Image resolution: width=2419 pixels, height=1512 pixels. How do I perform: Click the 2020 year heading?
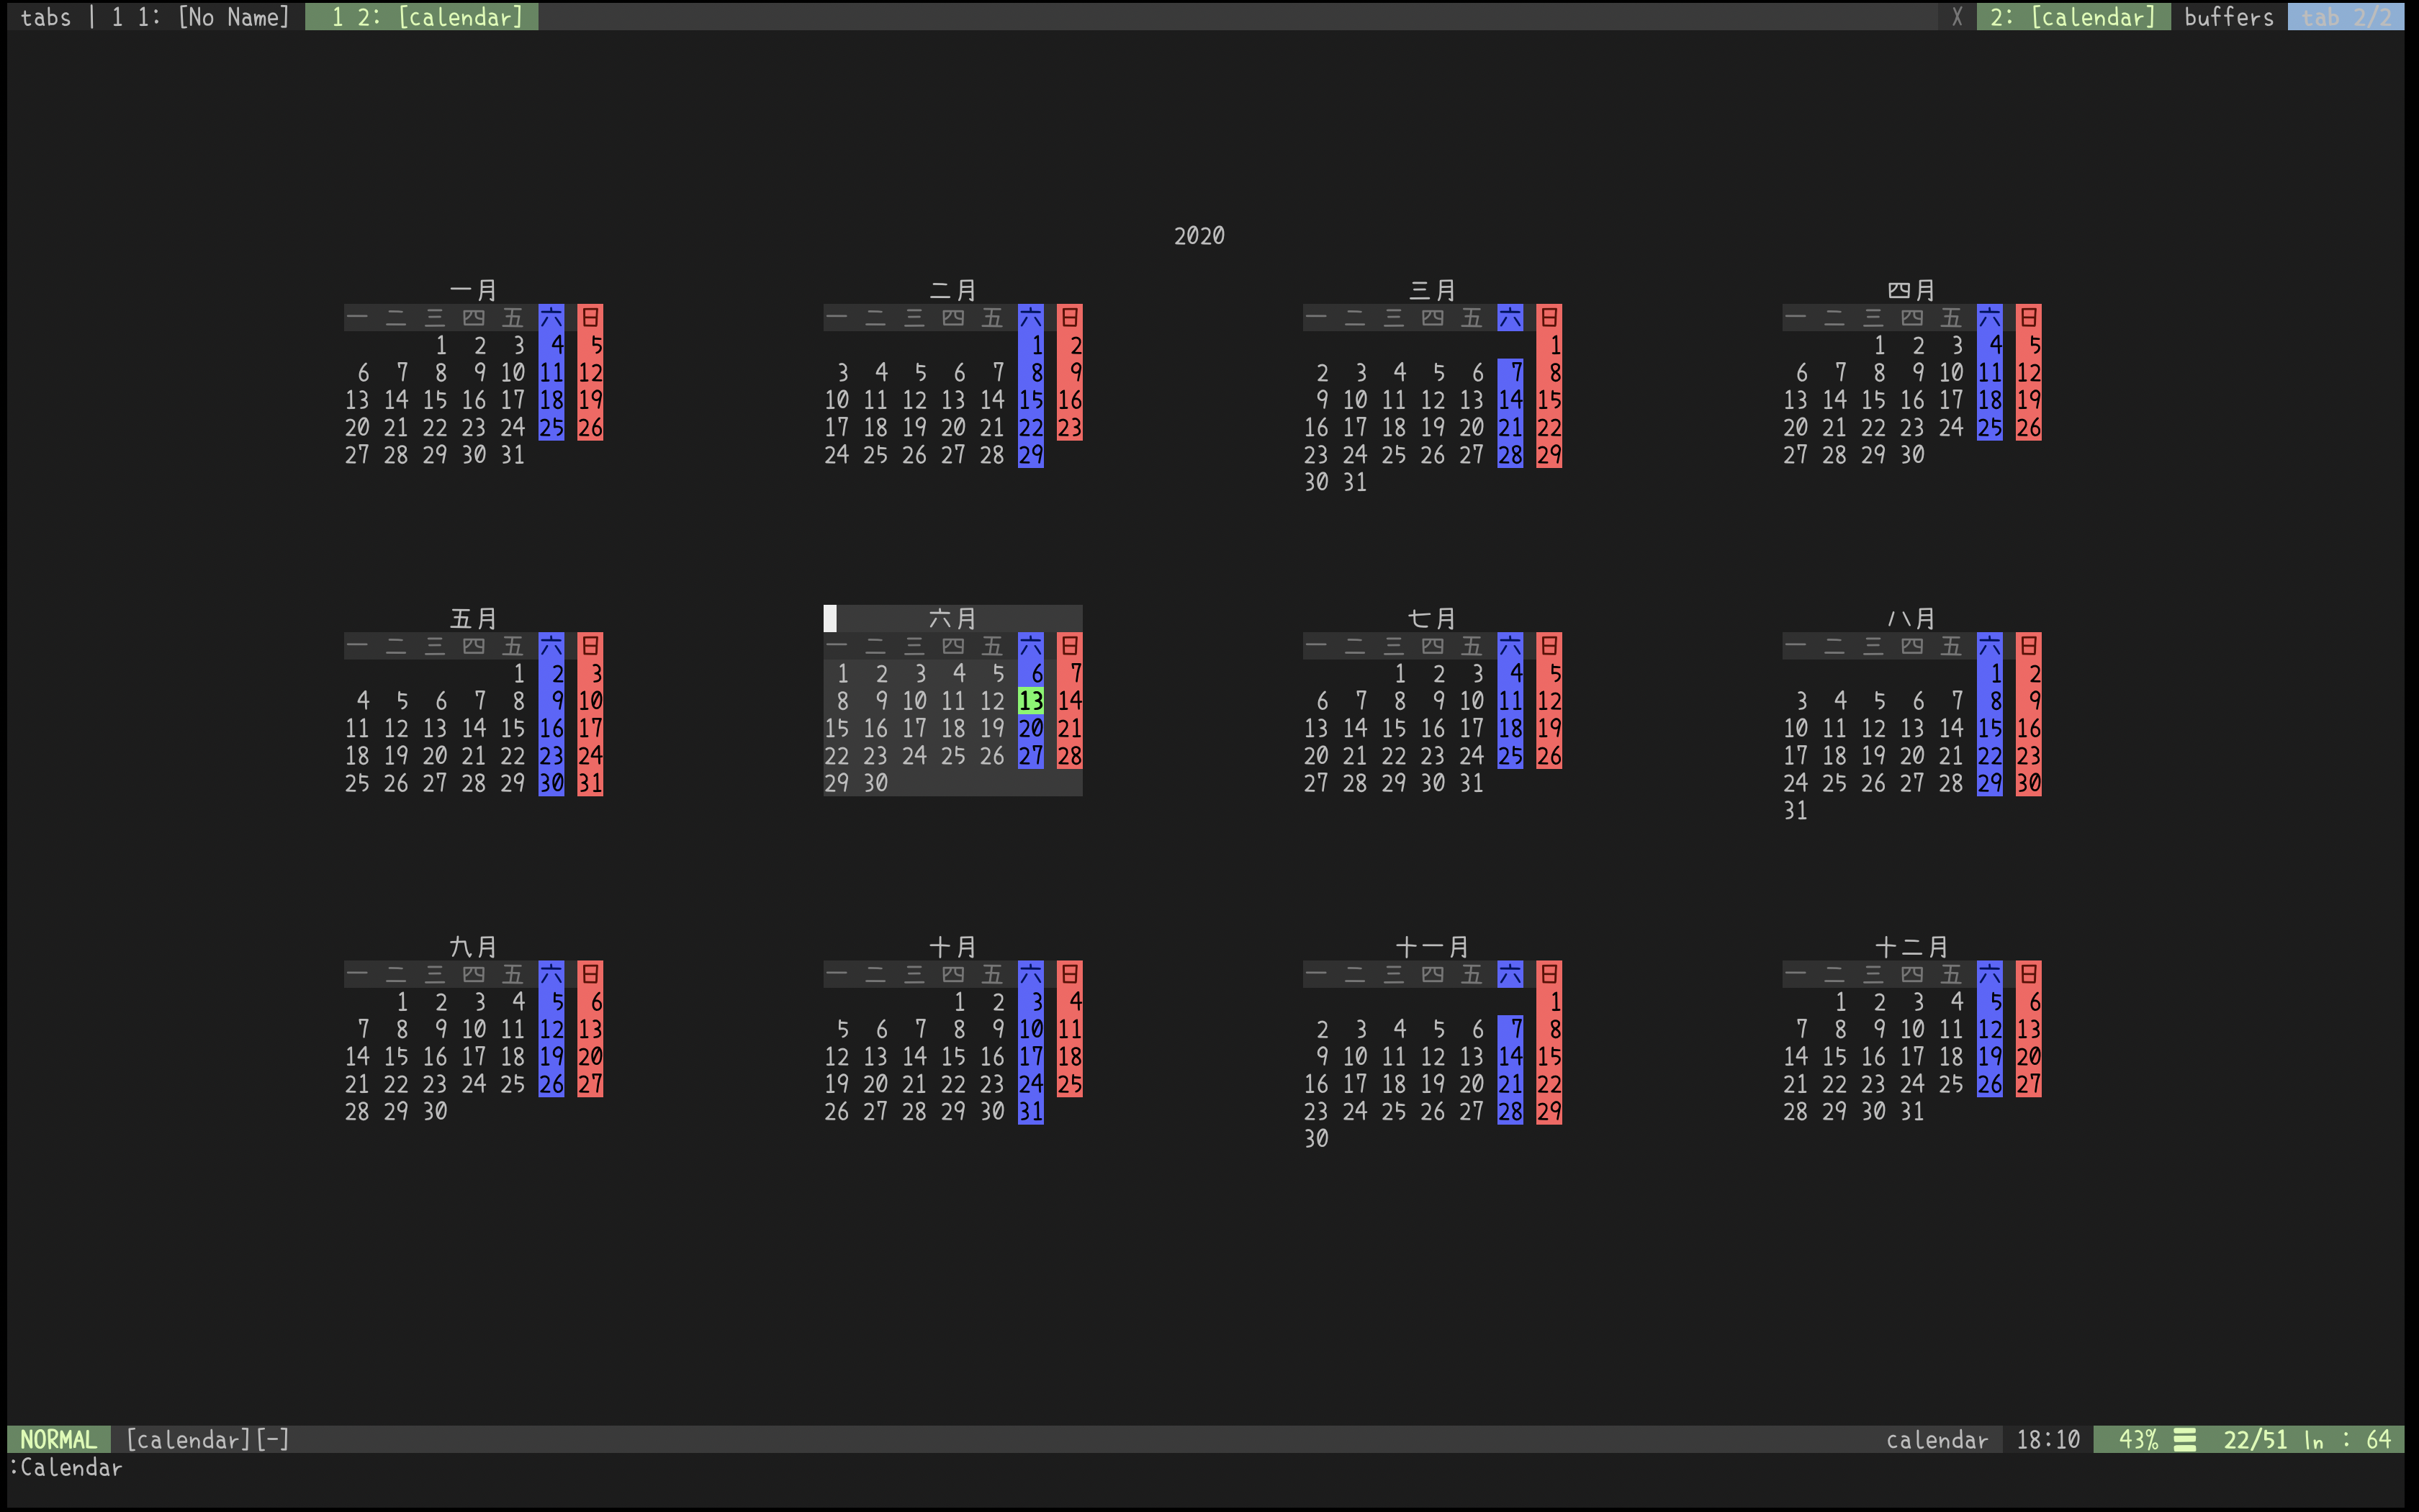1199,236
